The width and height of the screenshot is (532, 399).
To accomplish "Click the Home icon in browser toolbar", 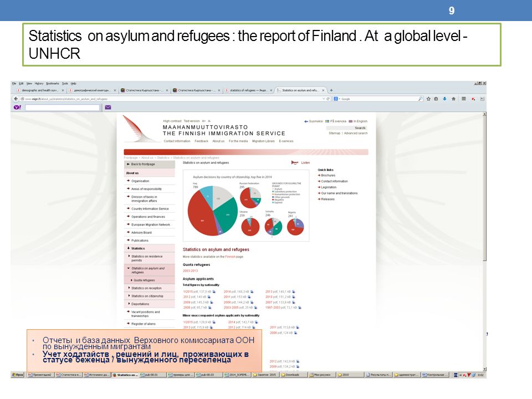I will (453, 99).
